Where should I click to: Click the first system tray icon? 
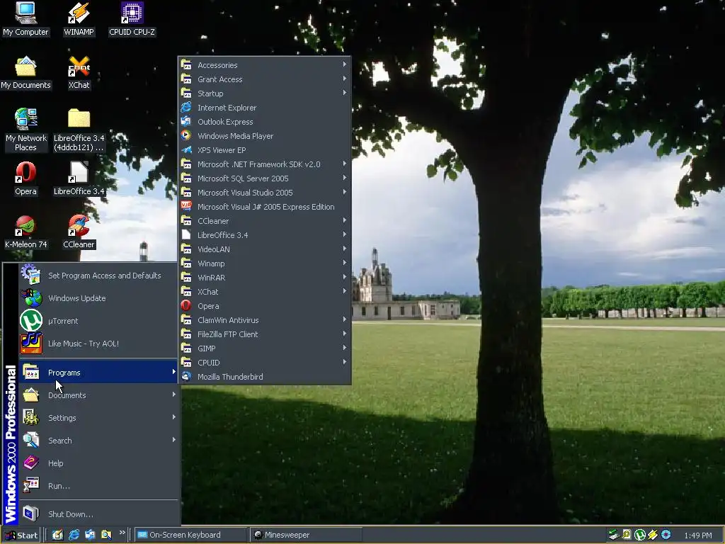coord(614,535)
